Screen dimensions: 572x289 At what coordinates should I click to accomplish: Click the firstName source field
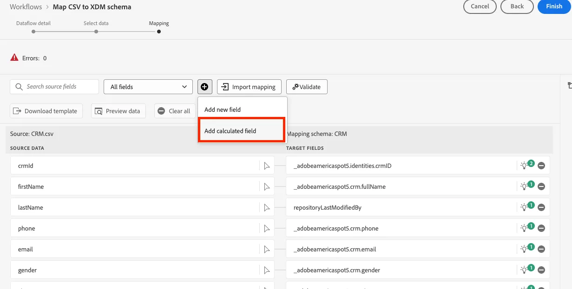142,186
